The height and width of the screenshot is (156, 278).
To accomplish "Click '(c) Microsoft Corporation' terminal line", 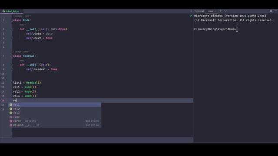I will point(233,20).
